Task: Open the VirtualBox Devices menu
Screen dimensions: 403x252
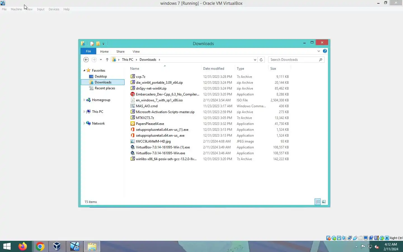Action: [54, 9]
